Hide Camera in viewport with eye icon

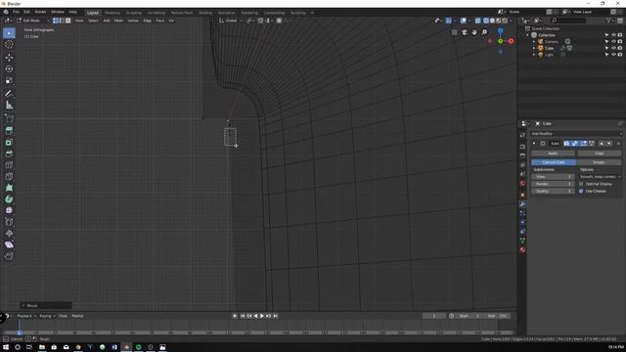[613, 41]
